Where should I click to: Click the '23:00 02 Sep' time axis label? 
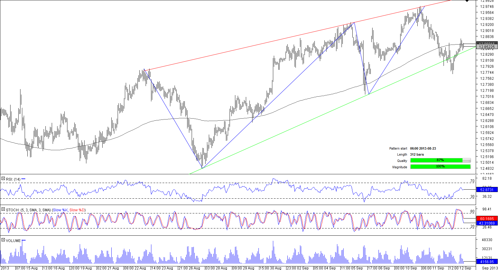[297, 268]
